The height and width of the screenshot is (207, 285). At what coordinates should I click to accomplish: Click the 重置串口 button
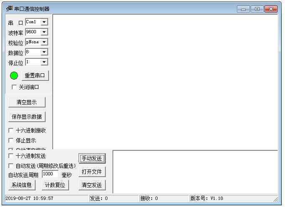click(x=35, y=75)
